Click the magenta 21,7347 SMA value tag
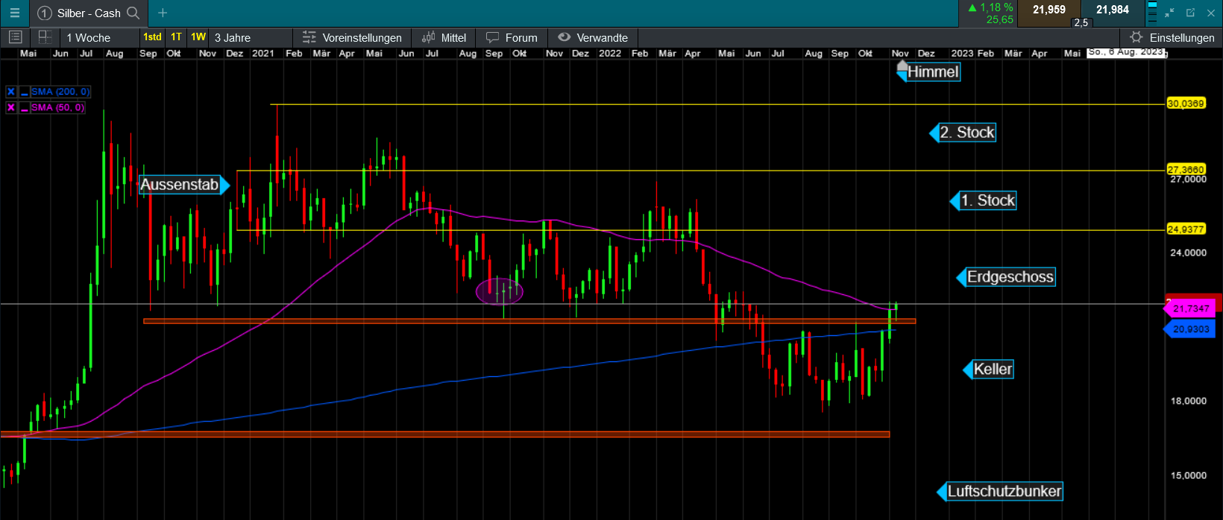 [1189, 308]
